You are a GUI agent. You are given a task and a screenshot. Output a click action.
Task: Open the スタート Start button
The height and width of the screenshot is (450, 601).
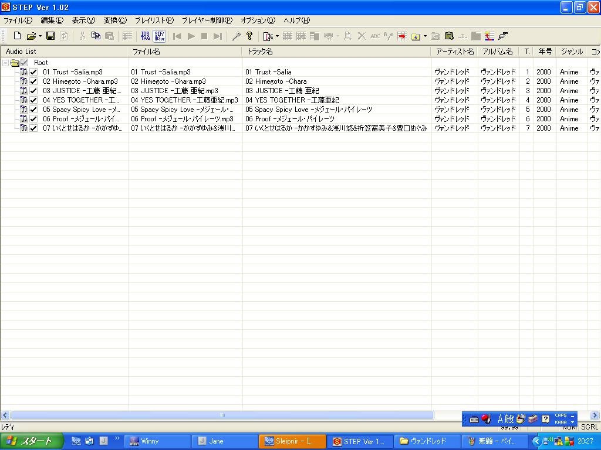coord(32,441)
